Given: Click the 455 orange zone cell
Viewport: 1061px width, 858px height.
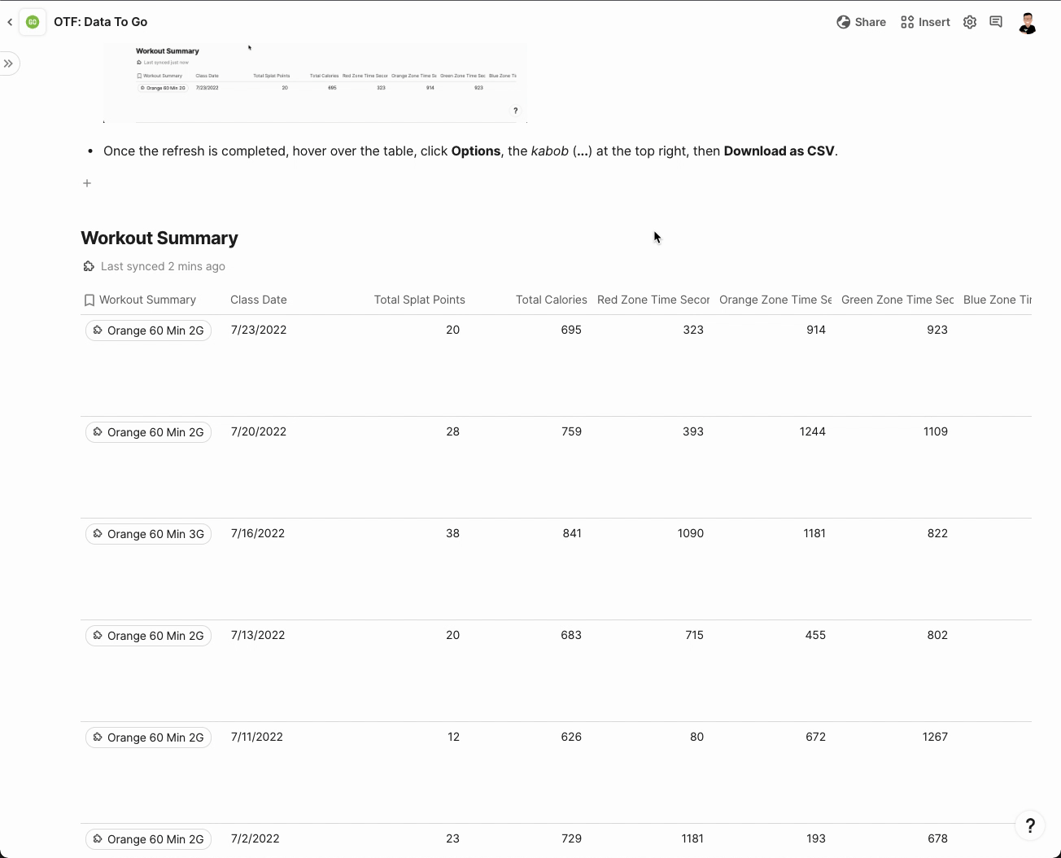Looking at the screenshot, I should [815, 635].
